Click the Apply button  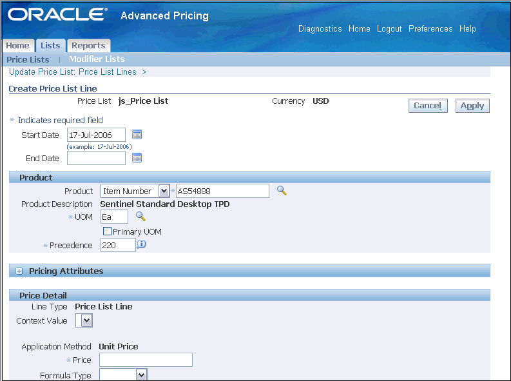pyautogui.click(x=472, y=106)
